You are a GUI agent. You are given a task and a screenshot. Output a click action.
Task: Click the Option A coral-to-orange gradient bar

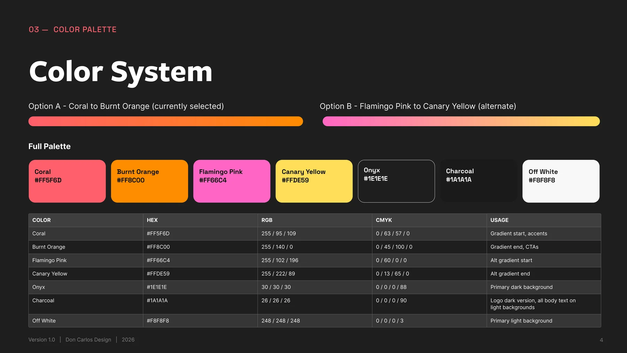coord(166,121)
